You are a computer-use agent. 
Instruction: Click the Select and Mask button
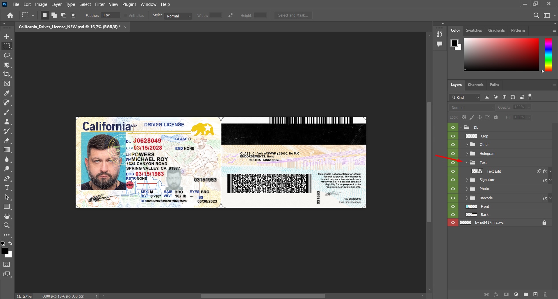pos(293,15)
